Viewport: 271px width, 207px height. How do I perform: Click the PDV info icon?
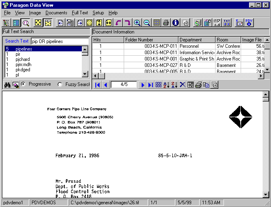pyautogui.click(x=249, y=23)
